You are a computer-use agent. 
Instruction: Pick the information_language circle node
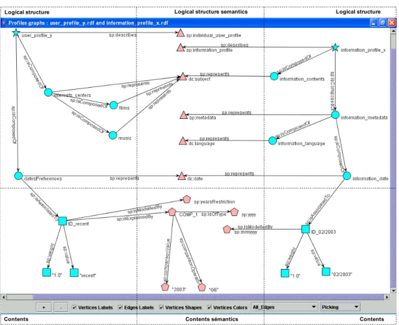pos(272,141)
